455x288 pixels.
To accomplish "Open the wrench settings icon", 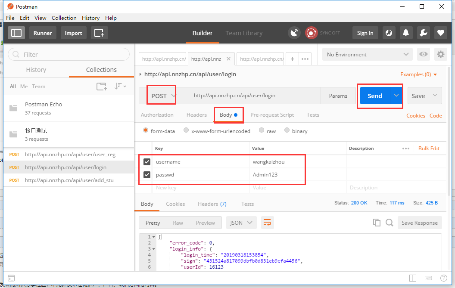I will point(424,33).
